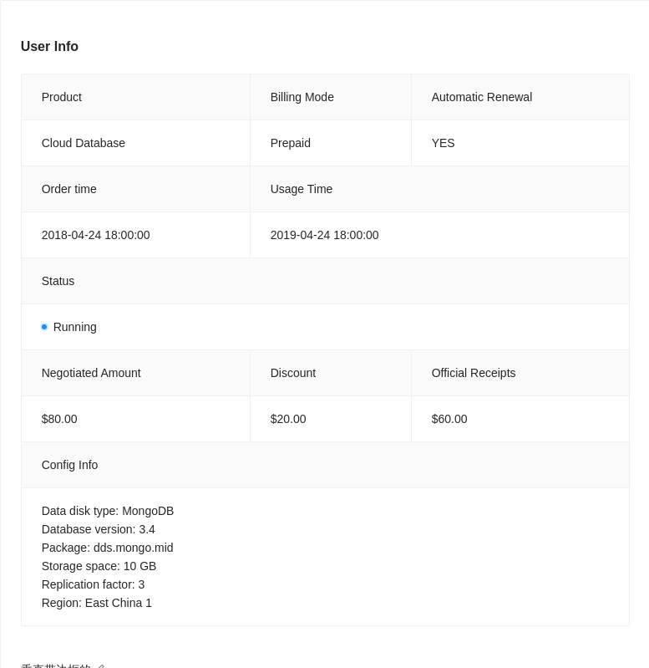Click the Prepaid billing mode value
649x668 pixels.
(290, 143)
